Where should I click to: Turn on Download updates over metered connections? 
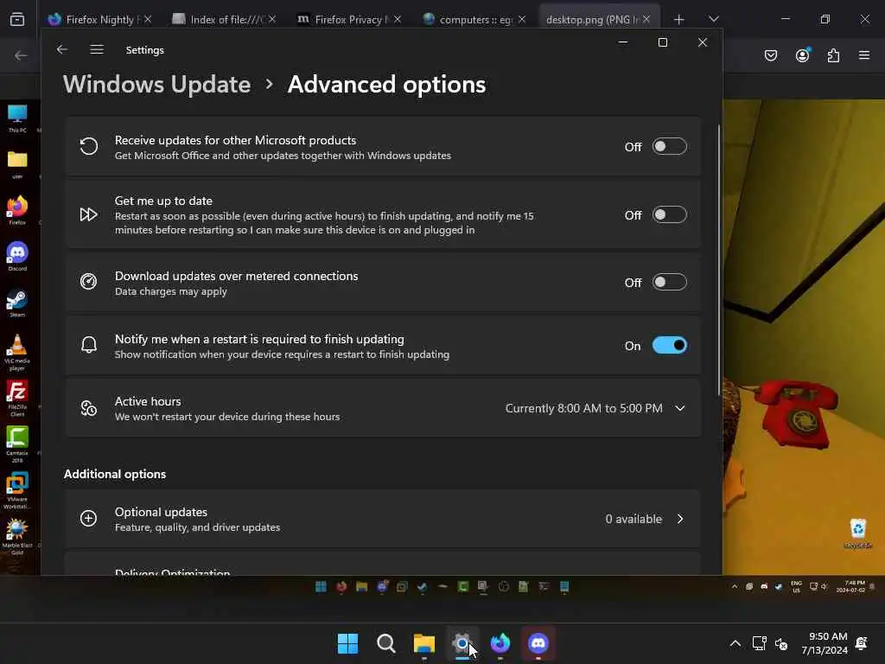click(670, 283)
